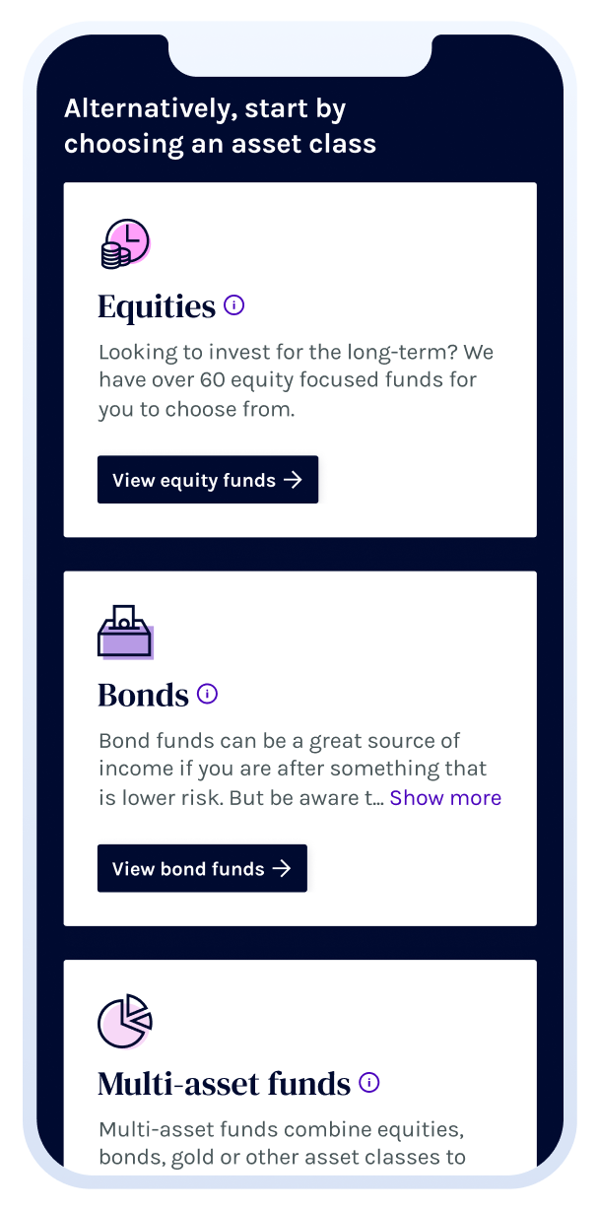Click the Equities description paragraph
This screenshot has width=598, height=1210.
[x=295, y=380]
